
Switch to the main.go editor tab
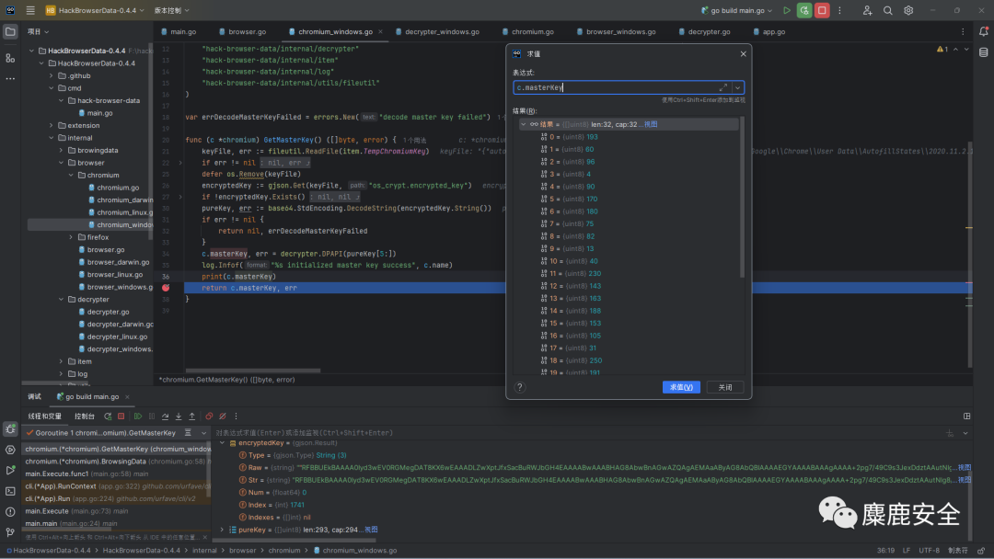point(179,31)
